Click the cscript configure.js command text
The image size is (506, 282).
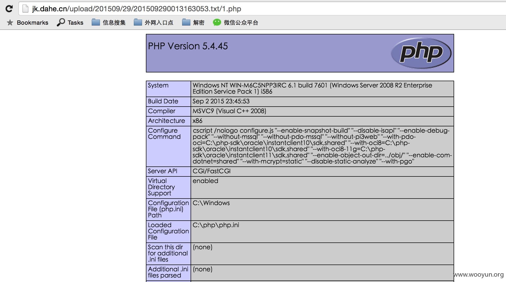322,146
